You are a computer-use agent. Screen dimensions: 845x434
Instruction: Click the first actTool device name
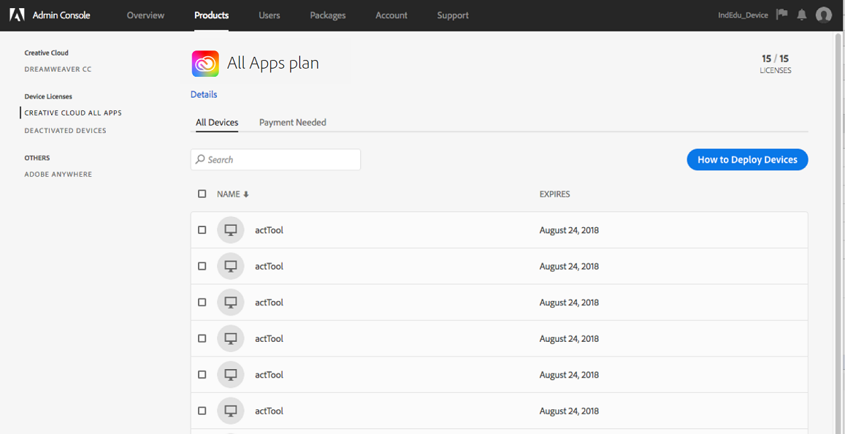tap(269, 230)
